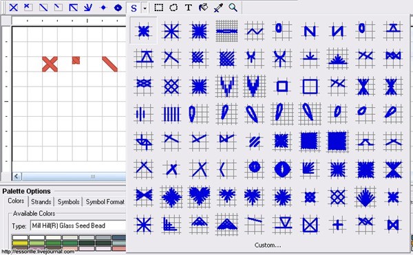Select the quarter diagonal half-stitch tool
413x255 pixels.
point(59,8)
